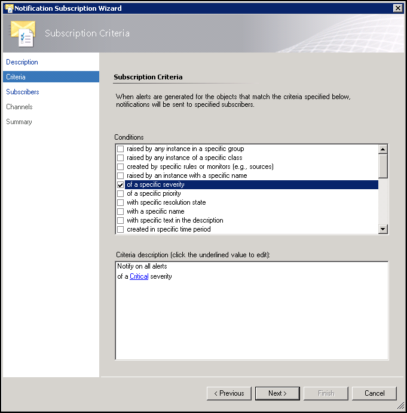Uncheck the 'of a specific severity' checkbox
The height and width of the screenshot is (413, 407).
point(121,185)
